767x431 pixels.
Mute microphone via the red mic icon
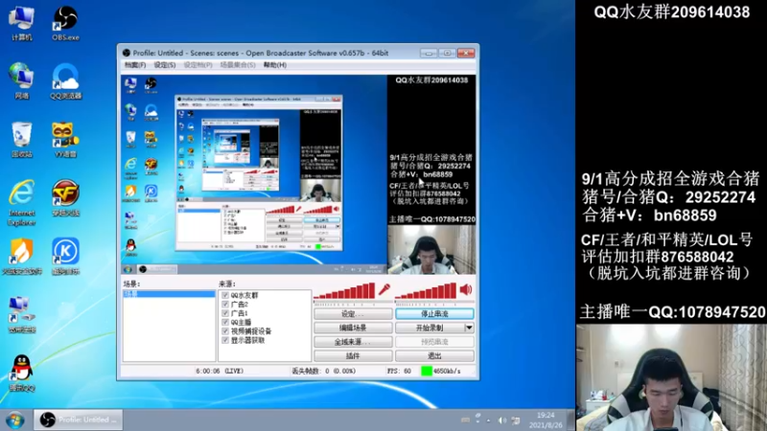(384, 290)
